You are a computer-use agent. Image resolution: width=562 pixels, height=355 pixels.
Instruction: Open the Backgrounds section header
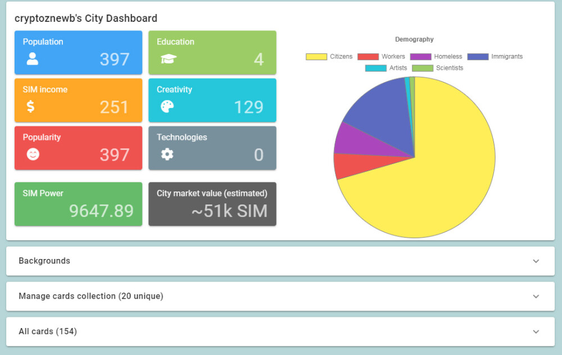(x=45, y=261)
